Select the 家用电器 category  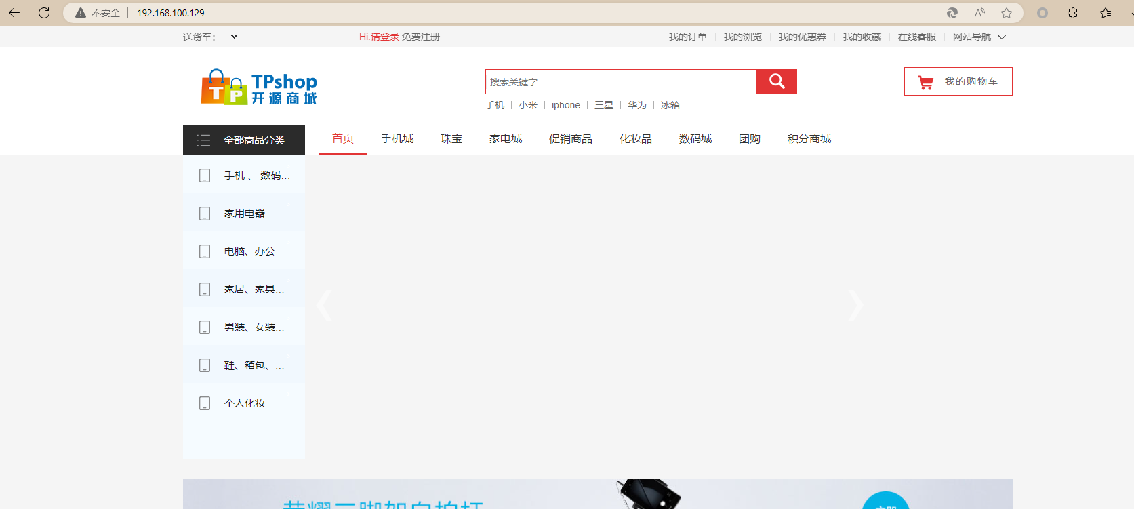click(245, 213)
